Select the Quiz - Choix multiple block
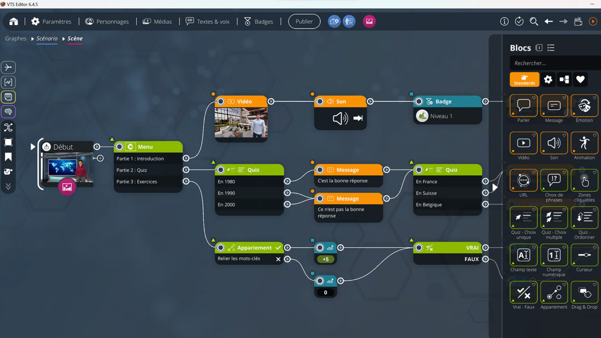Screen dimensions: 601x338 (554, 218)
